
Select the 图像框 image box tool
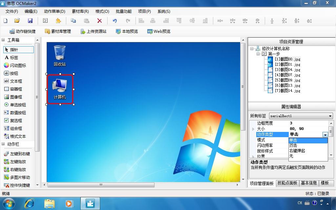click(x=13, y=97)
